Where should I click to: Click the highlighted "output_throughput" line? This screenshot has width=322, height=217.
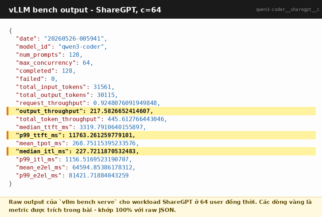161,111
